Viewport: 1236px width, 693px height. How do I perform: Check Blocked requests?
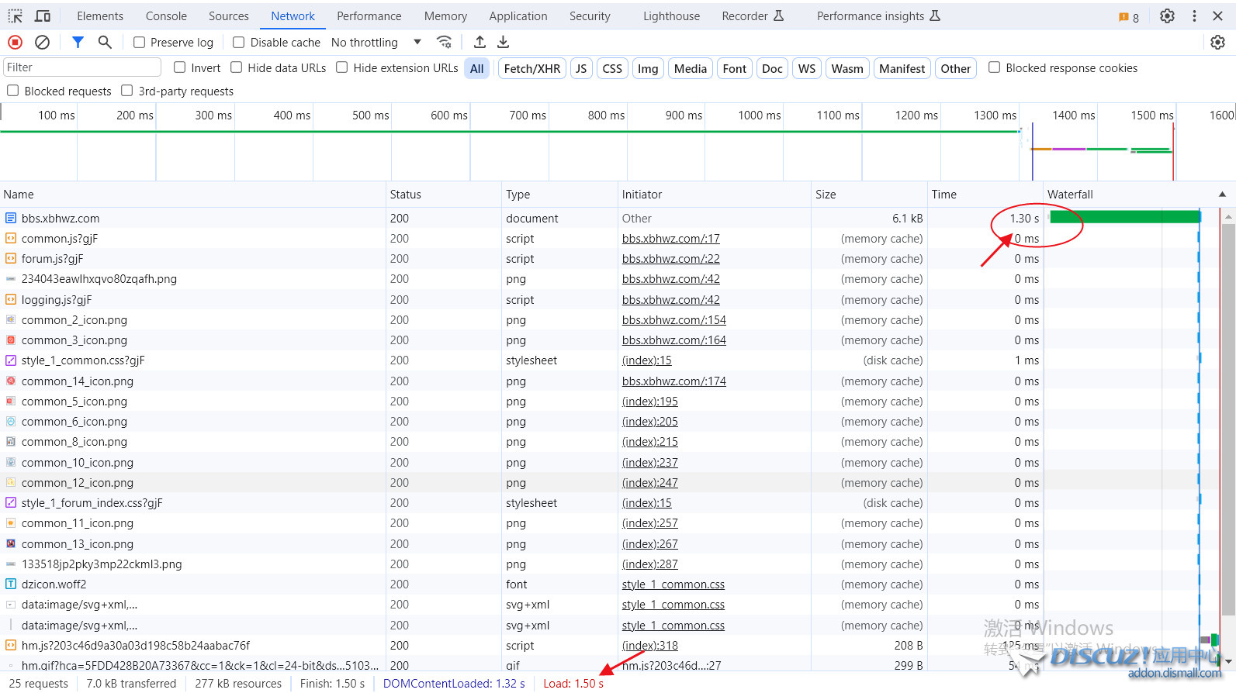[12, 91]
